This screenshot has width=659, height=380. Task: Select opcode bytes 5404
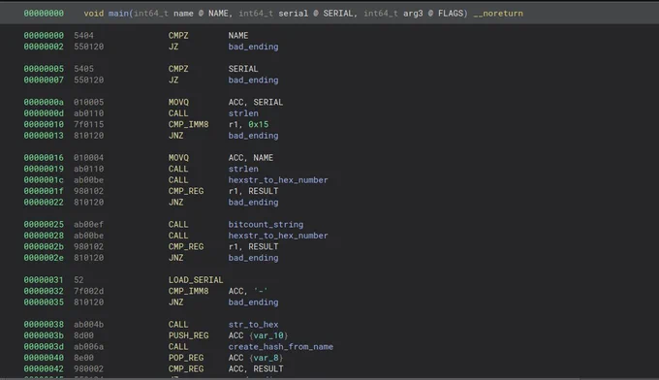[83, 36]
